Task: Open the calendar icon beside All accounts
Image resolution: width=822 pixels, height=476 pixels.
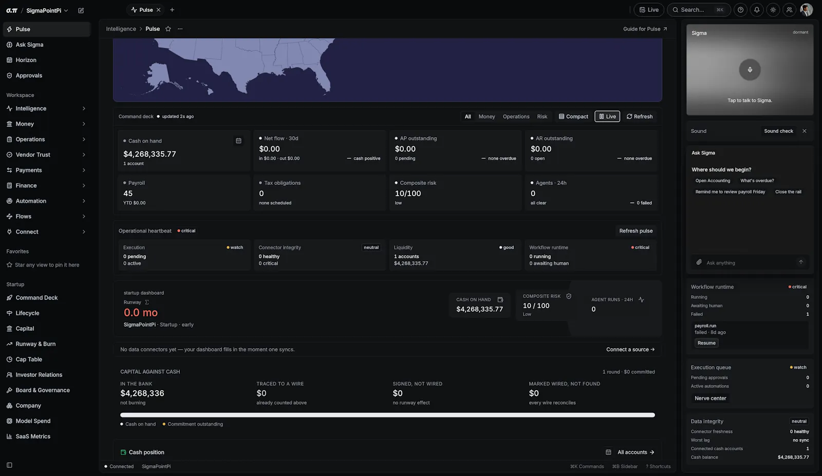Action: pos(608,452)
